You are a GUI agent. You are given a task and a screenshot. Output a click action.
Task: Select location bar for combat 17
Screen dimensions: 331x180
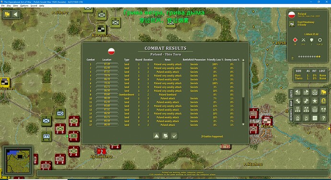107,125
